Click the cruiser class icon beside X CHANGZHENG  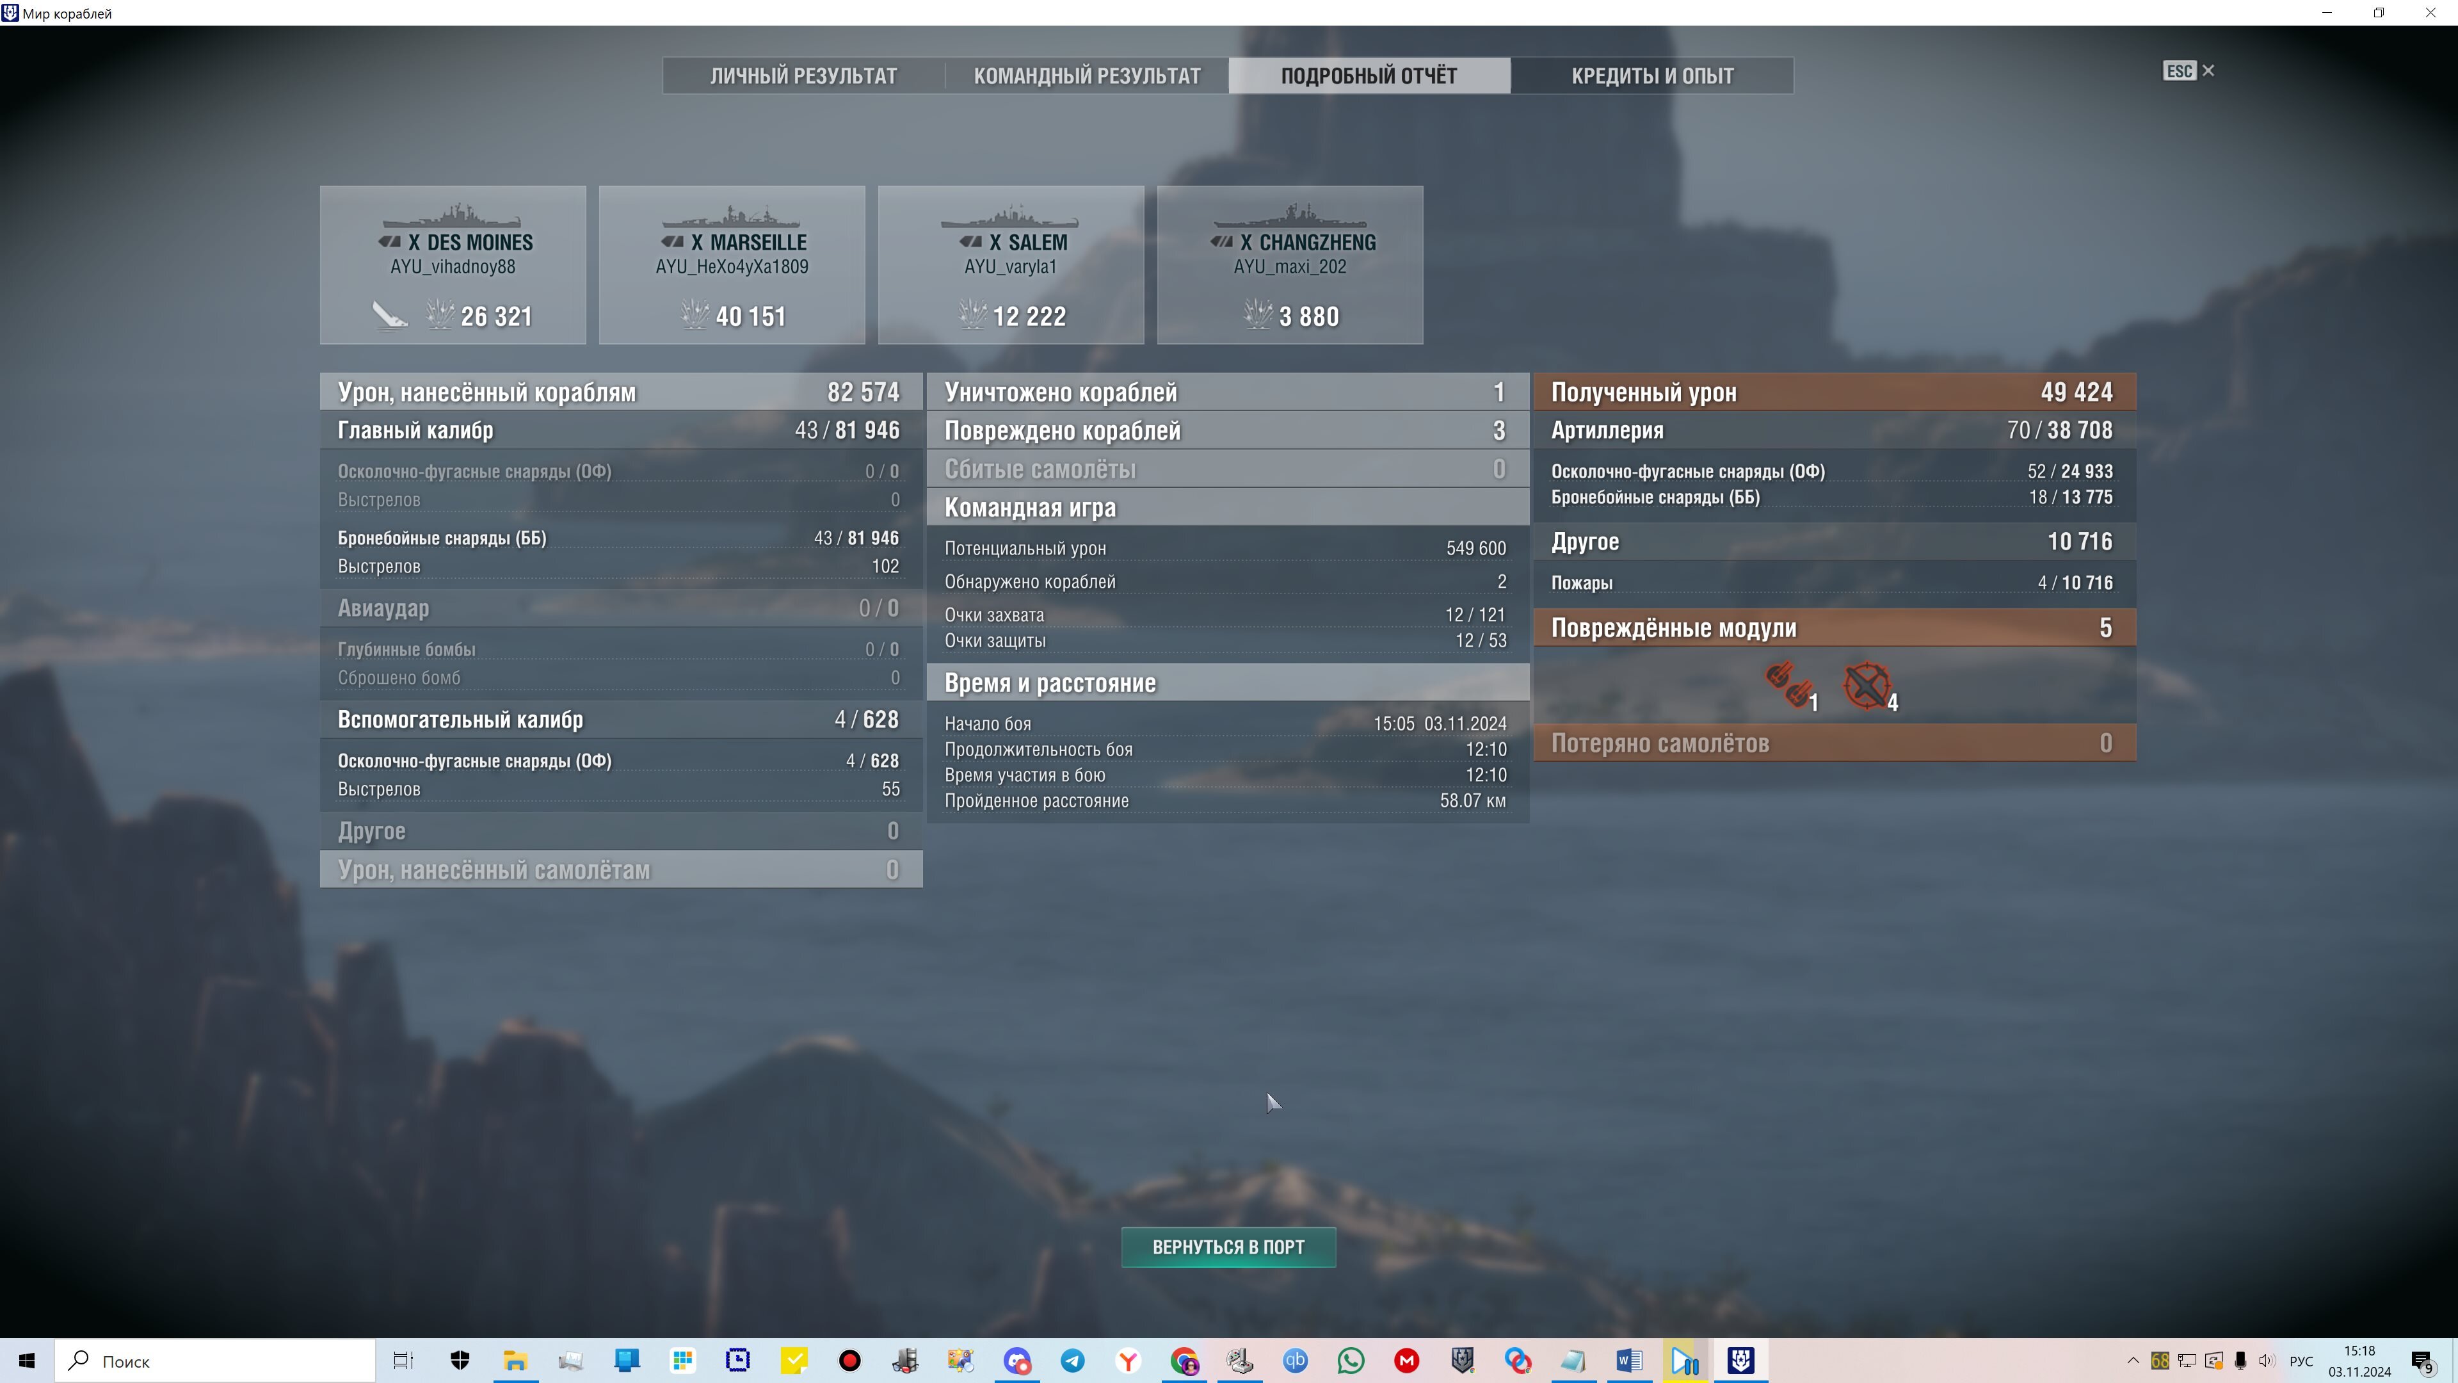pyautogui.click(x=1221, y=243)
